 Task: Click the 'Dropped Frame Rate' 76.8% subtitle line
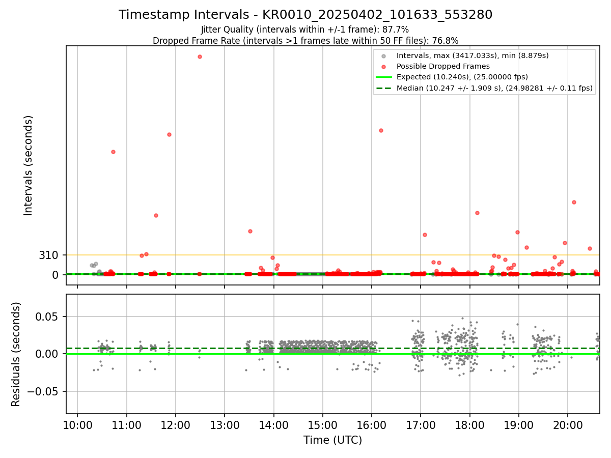305,41
